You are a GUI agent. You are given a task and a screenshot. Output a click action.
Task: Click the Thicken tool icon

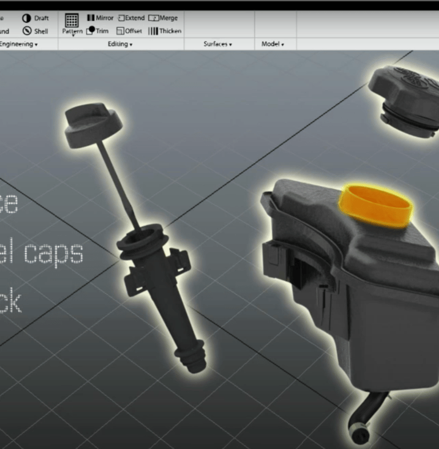coord(153,31)
